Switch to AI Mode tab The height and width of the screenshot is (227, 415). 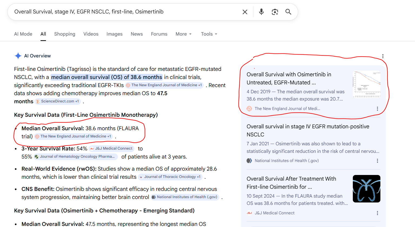pos(23,34)
